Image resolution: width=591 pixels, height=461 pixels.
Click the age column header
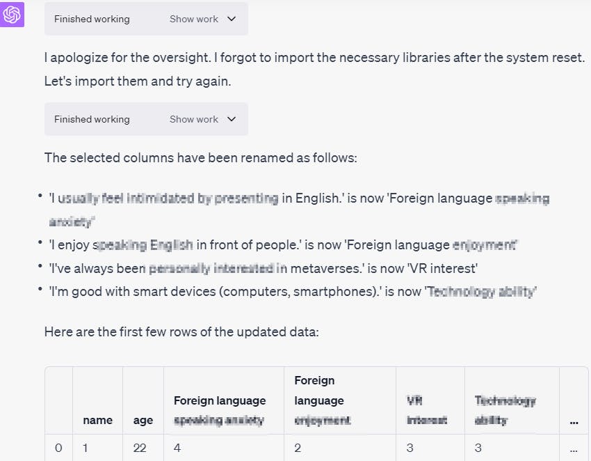coord(143,420)
